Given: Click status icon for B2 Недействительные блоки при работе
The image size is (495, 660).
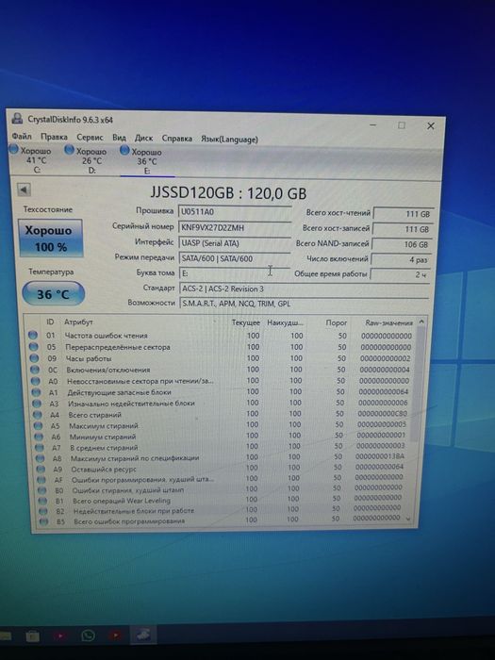Looking at the screenshot, I should (x=43, y=511).
